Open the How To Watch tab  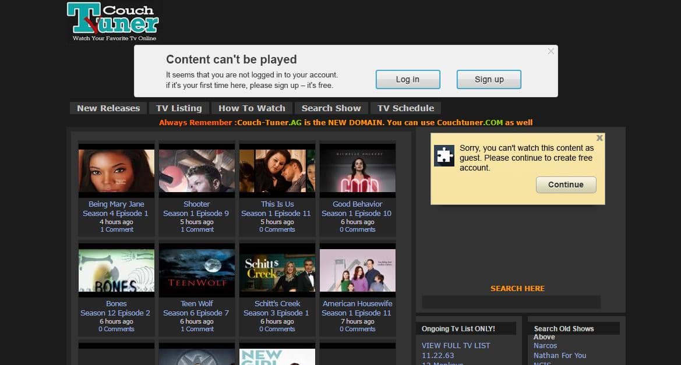(252, 108)
